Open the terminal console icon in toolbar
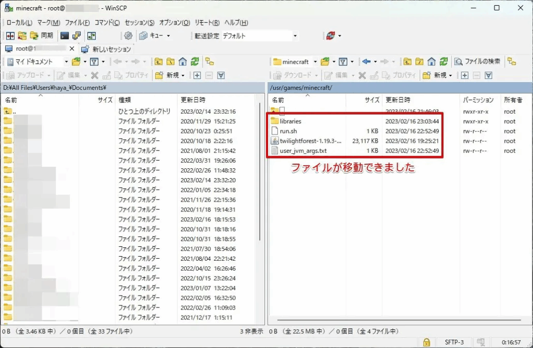 click(65, 36)
